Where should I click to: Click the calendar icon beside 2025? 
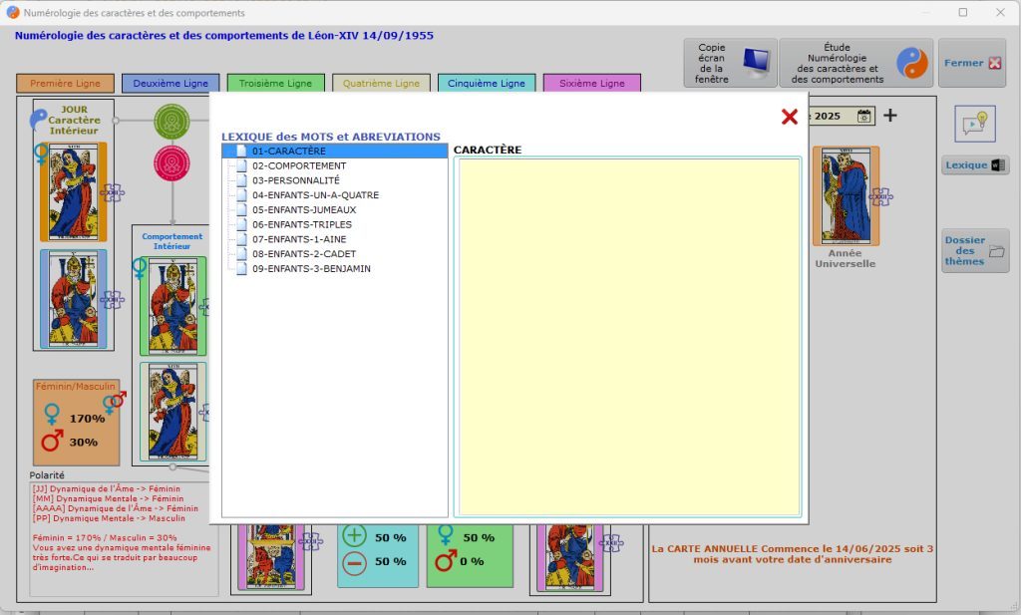(864, 116)
